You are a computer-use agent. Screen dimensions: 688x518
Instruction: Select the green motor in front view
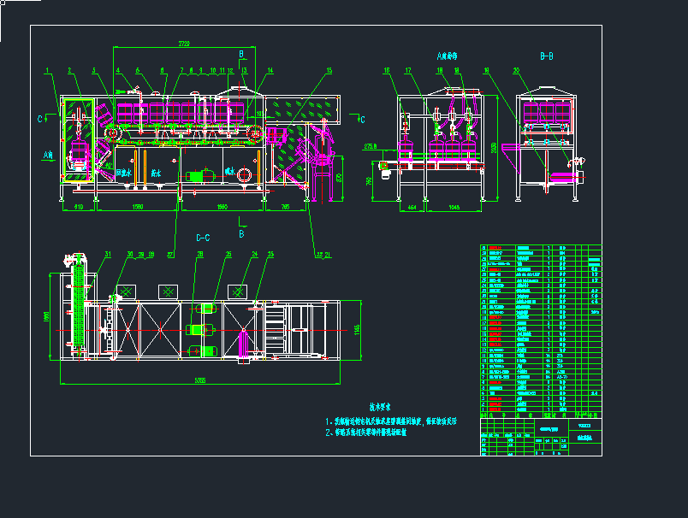click(x=199, y=175)
